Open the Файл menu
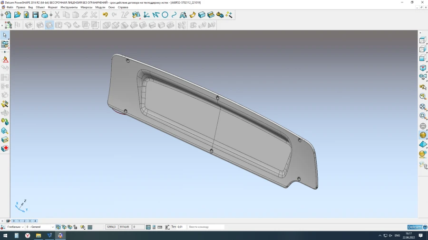This screenshot has width=428, height=240. [10, 8]
